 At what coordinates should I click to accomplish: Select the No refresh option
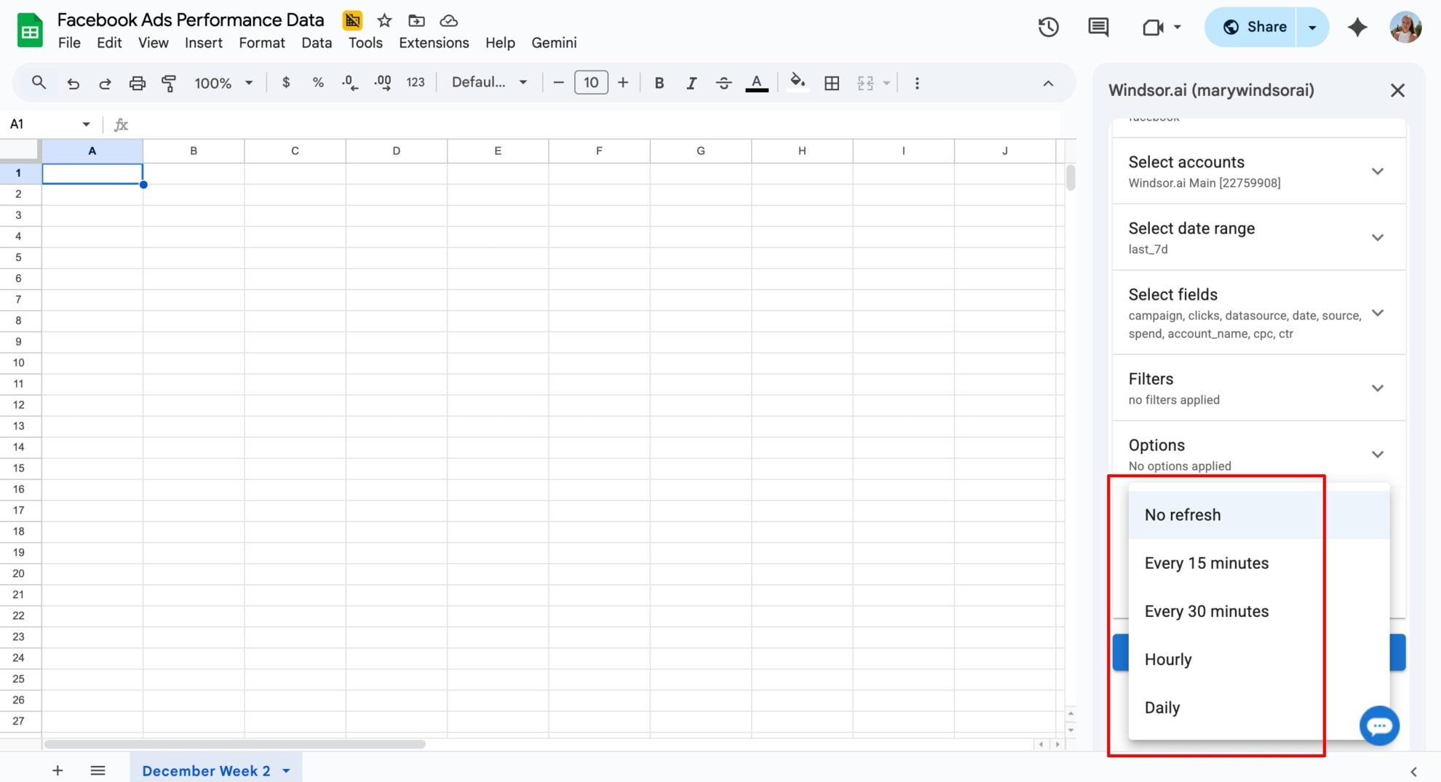click(1183, 514)
